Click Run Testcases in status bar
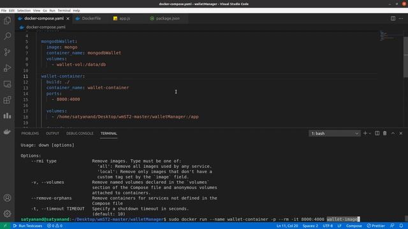The image size is (408, 229). [x=27, y=226]
